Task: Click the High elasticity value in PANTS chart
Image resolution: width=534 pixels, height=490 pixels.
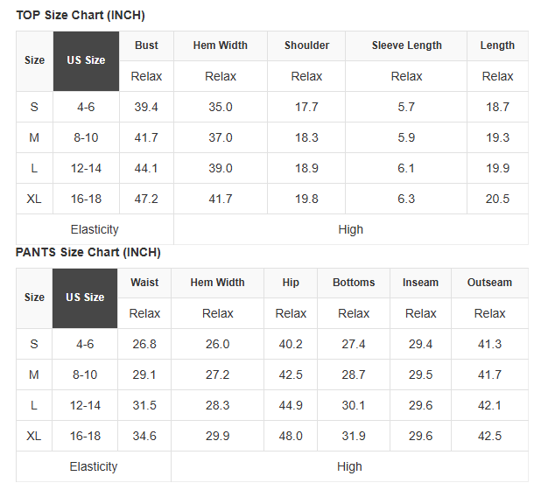Action: (349, 467)
